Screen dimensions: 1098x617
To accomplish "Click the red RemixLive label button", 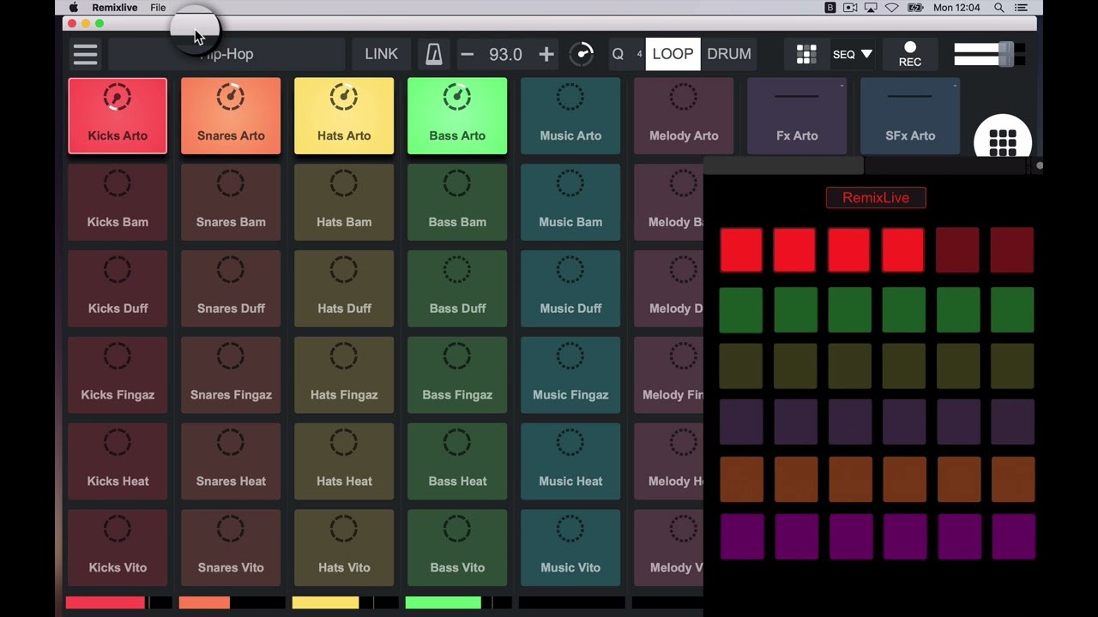I will coord(876,198).
